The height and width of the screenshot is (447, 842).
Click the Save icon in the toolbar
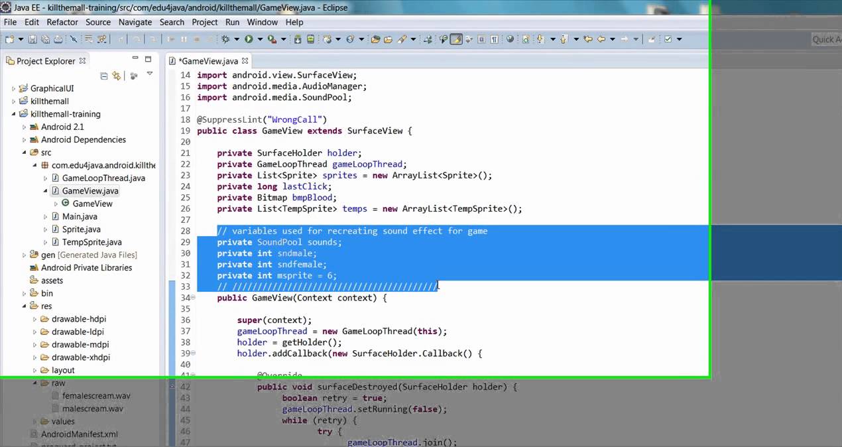click(x=32, y=39)
